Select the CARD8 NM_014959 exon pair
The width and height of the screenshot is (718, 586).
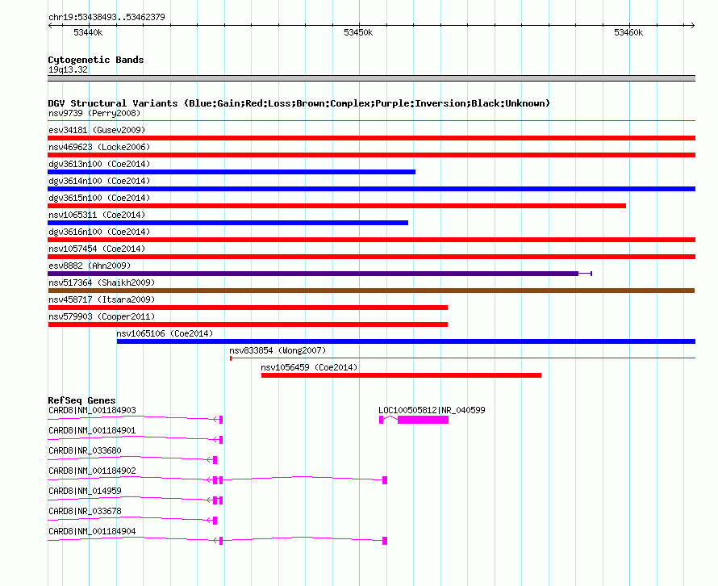(x=218, y=500)
